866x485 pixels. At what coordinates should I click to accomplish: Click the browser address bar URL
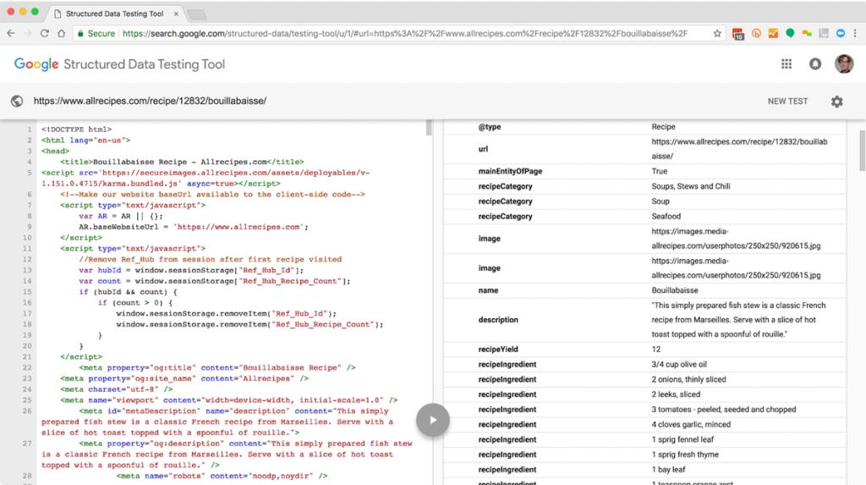point(405,33)
